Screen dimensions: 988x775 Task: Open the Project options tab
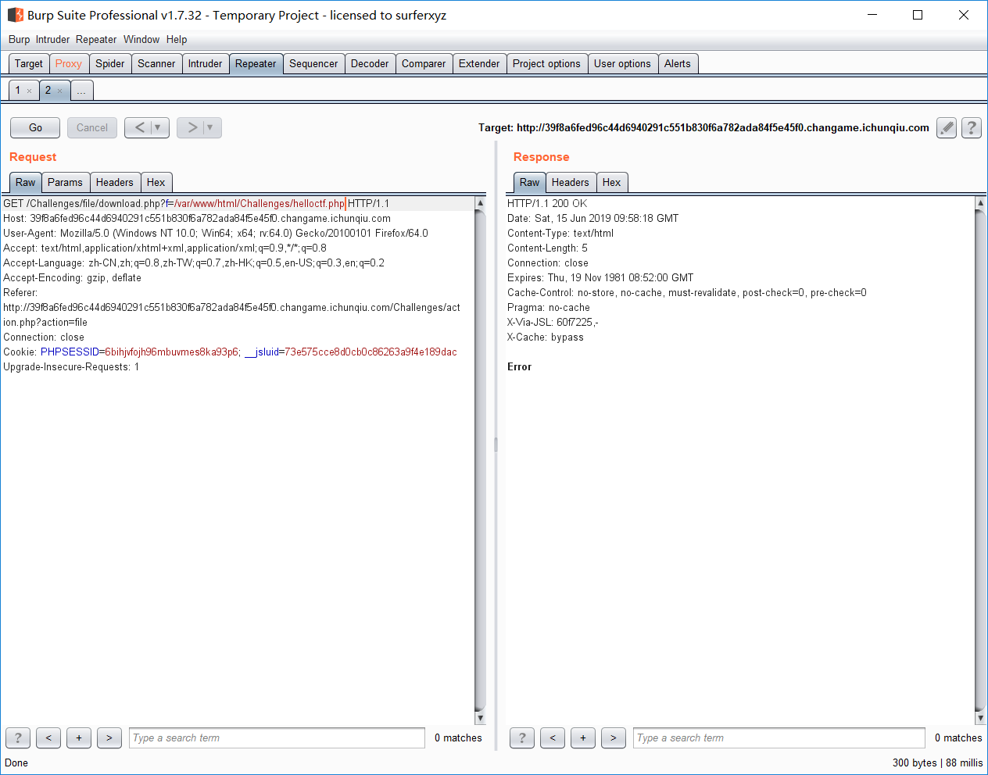(x=546, y=64)
